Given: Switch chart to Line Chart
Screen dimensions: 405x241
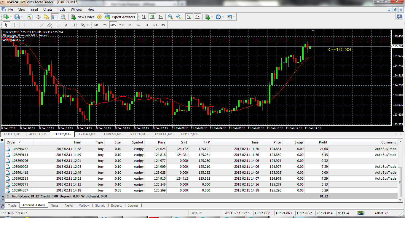Looking at the screenshot, I should [161, 17].
